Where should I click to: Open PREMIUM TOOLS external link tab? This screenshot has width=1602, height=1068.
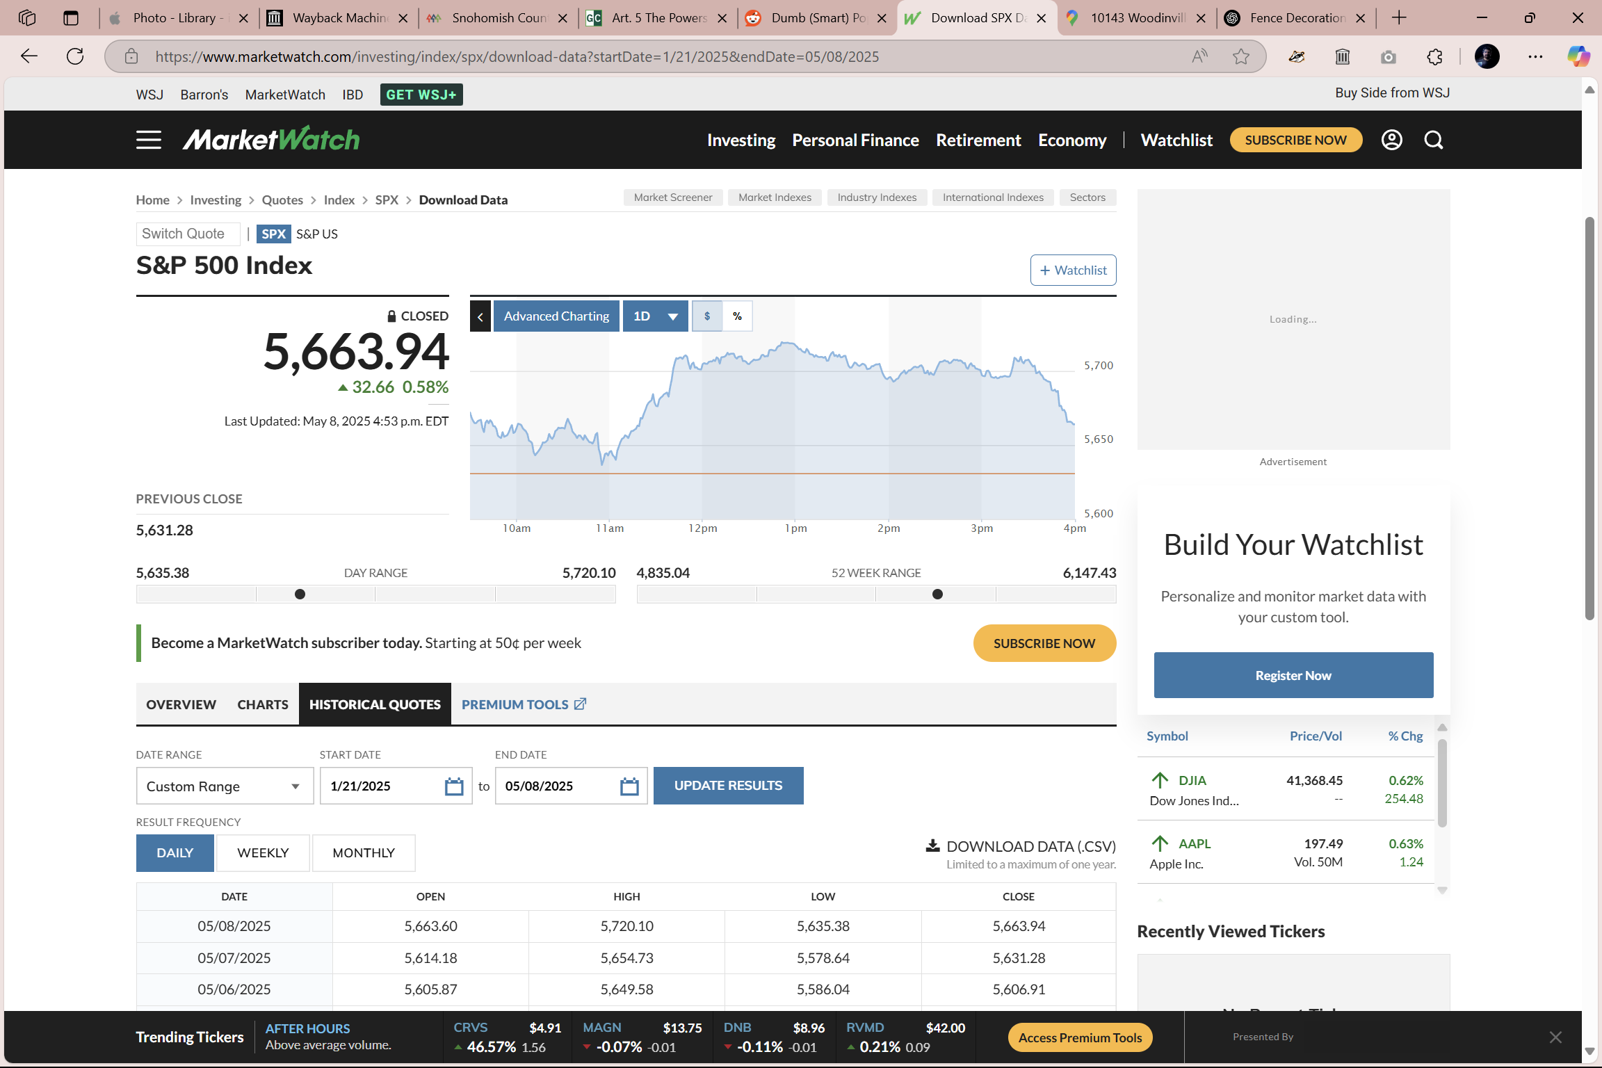coord(524,704)
